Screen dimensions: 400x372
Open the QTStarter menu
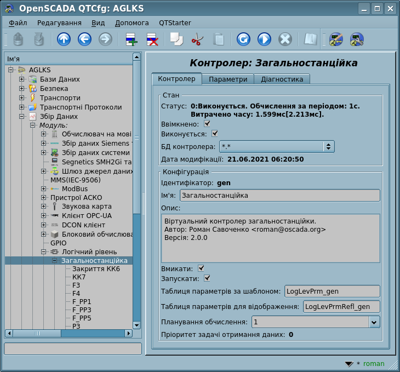(x=175, y=23)
